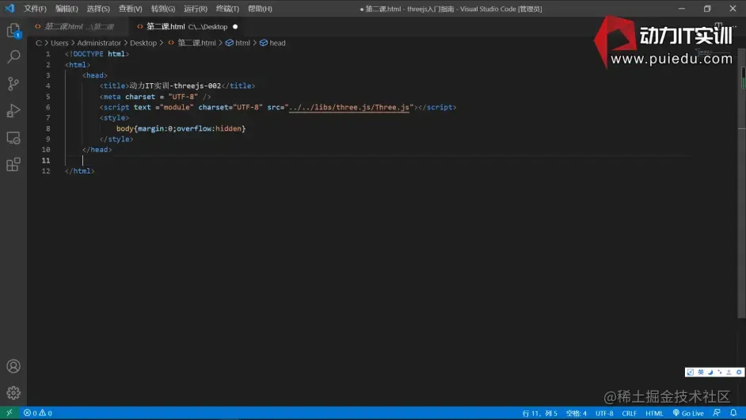Open the 转到(G) menu

click(x=162, y=9)
